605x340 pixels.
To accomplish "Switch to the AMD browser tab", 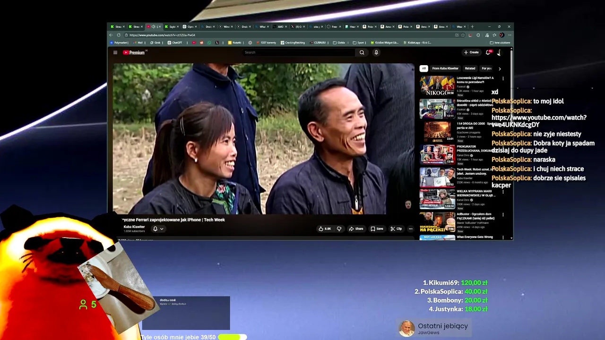I will (280, 26).
